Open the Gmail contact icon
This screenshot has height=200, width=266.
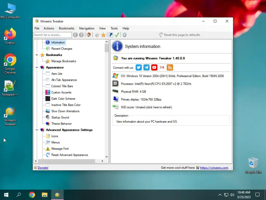(x=162, y=67)
